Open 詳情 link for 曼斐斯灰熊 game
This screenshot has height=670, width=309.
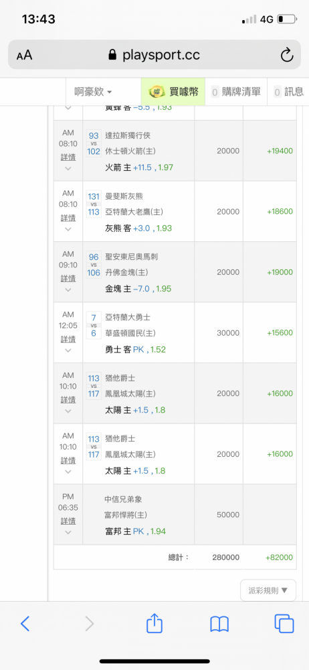click(68, 218)
